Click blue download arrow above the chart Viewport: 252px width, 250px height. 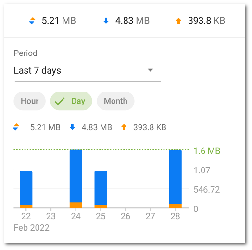click(72, 127)
